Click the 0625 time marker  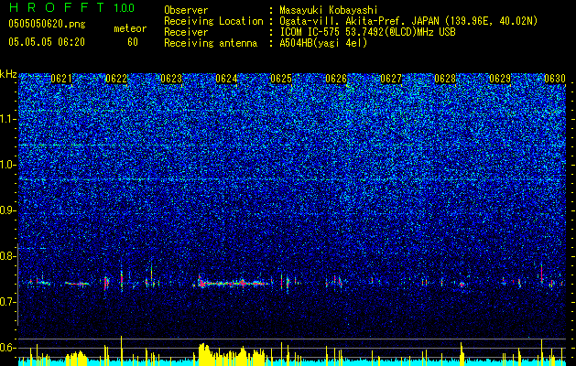click(281, 79)
